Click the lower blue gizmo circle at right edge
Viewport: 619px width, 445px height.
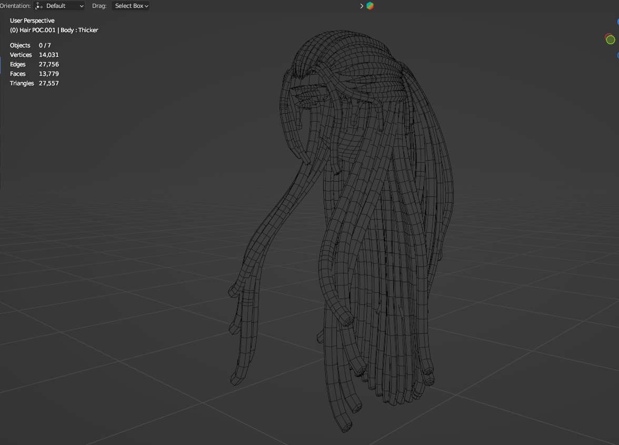point(617,55)
